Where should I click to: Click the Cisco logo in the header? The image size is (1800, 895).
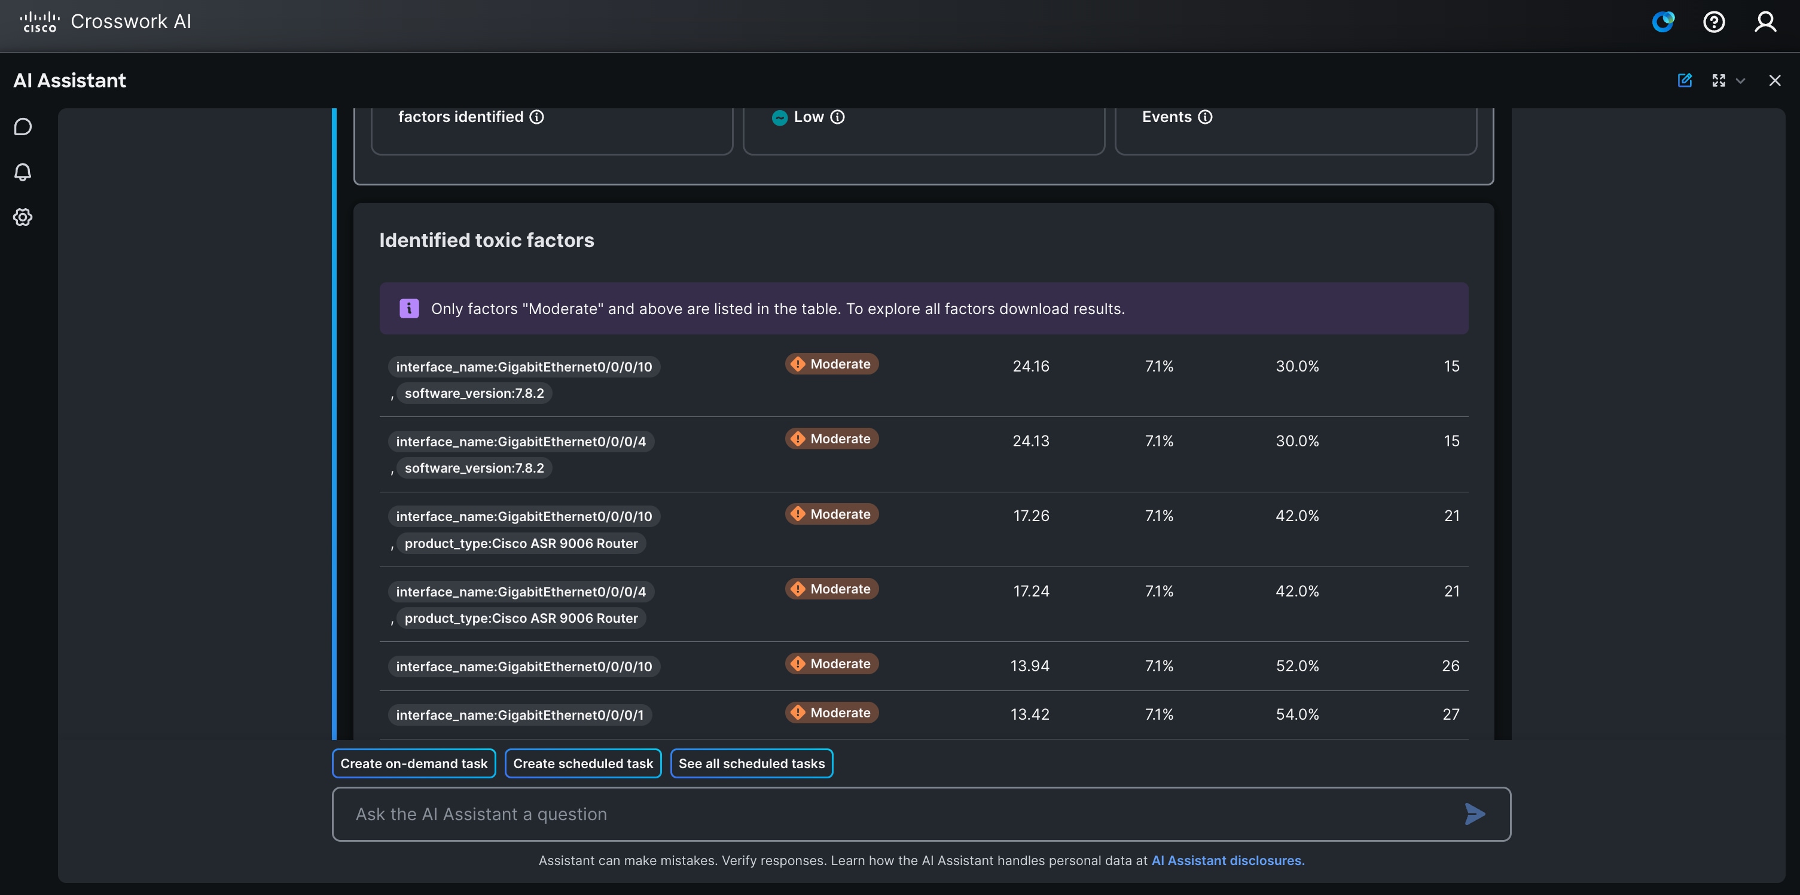click(40, 22)
